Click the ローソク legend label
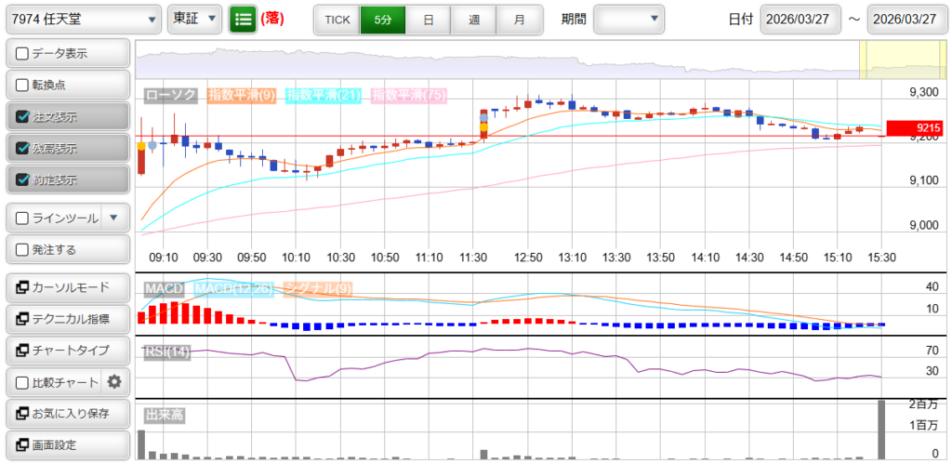The height and width of the screenshot is (464, 952). [x=172, y=95]
